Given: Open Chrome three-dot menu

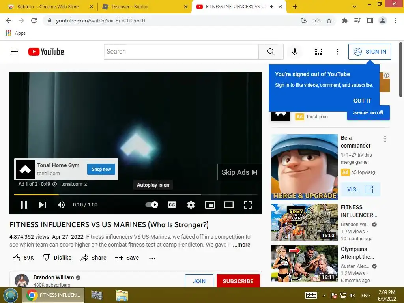Looking at the screenshot, I should 395,21.
